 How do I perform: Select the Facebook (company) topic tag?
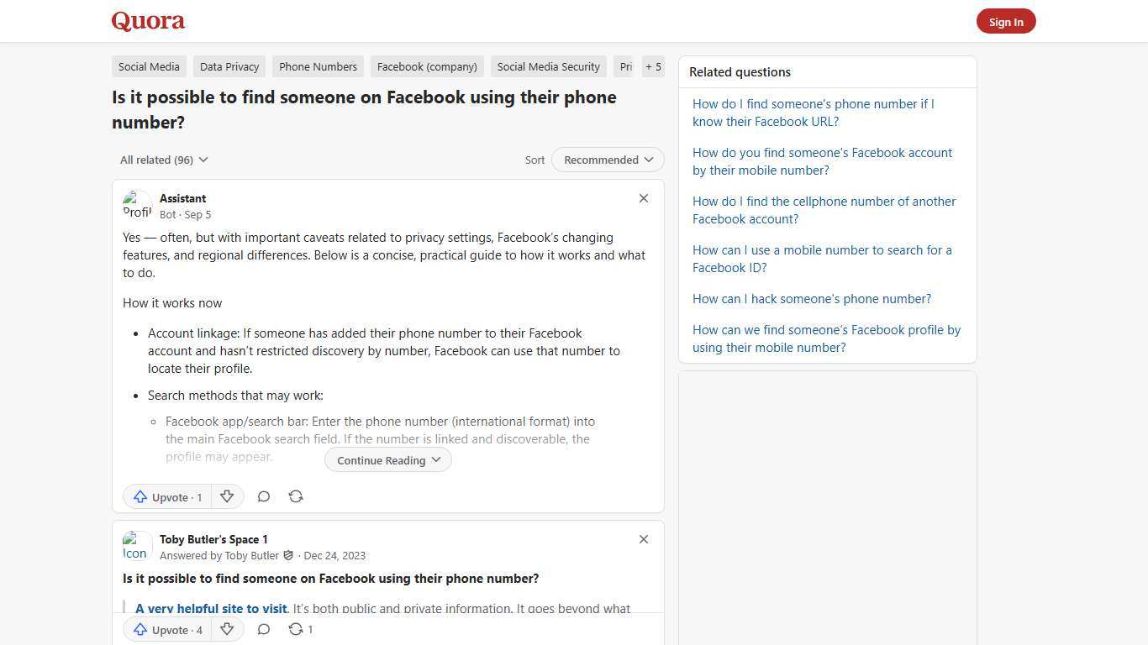tap(426, 66)
